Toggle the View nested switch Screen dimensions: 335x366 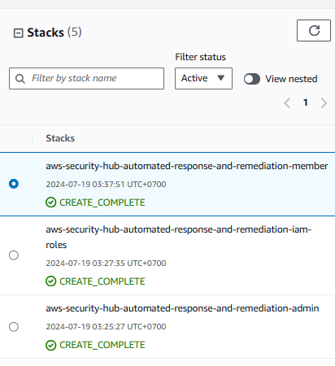252,79
